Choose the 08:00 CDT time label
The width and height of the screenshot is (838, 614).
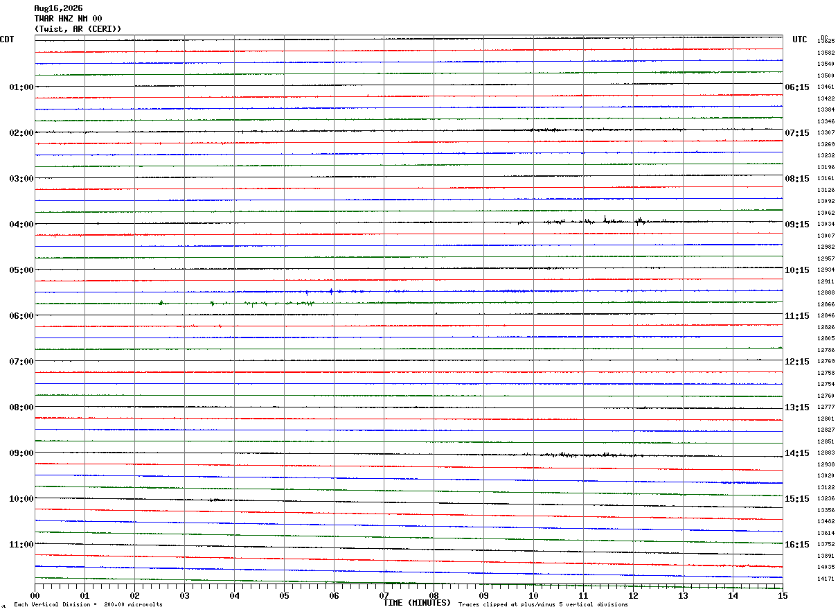pos(21,407)
